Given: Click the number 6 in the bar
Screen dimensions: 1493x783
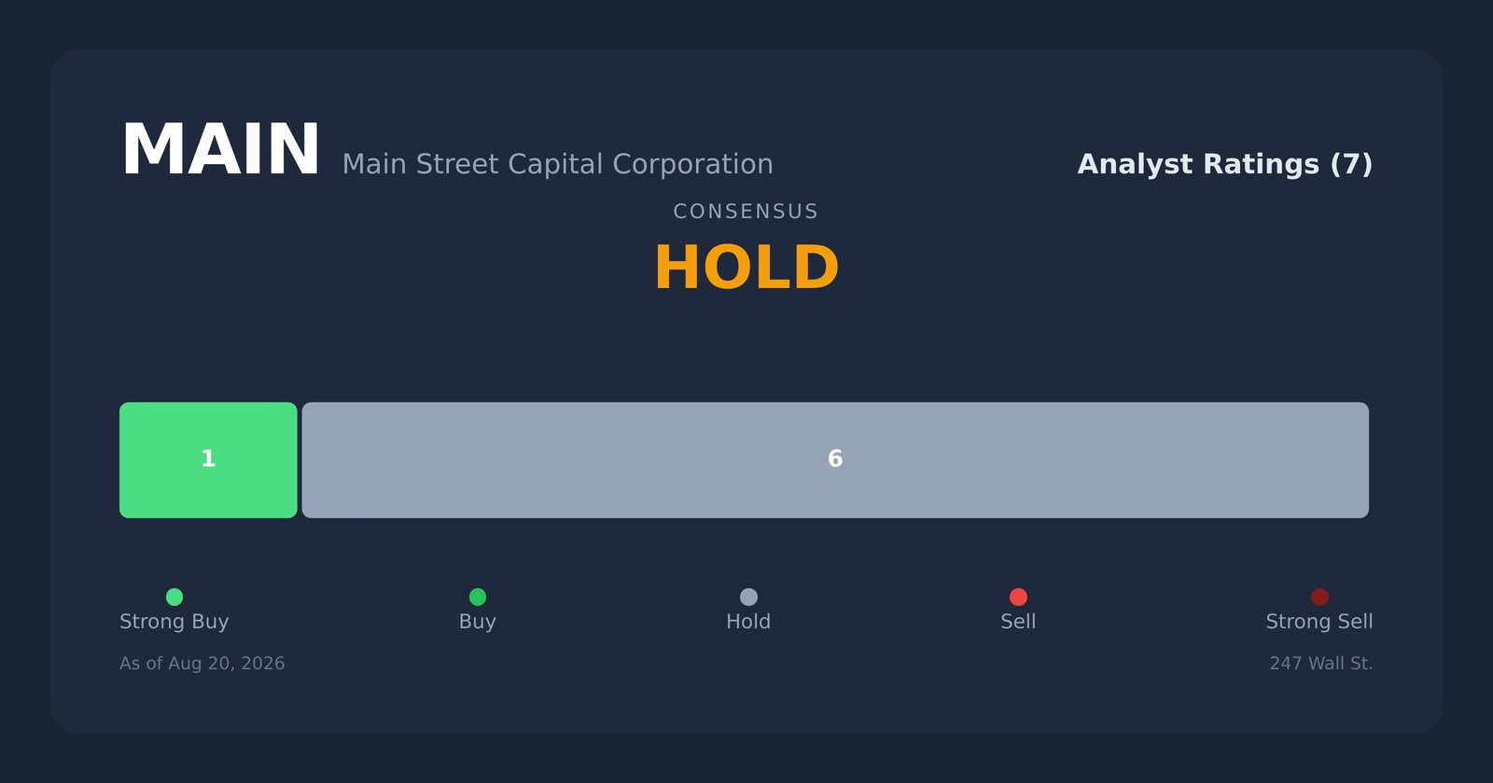Looking at the screenshot, I should [x=835, y=460].
